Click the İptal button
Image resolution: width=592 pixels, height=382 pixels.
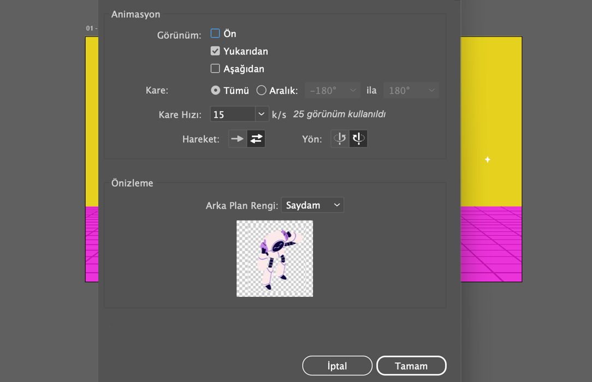(337, 366)
